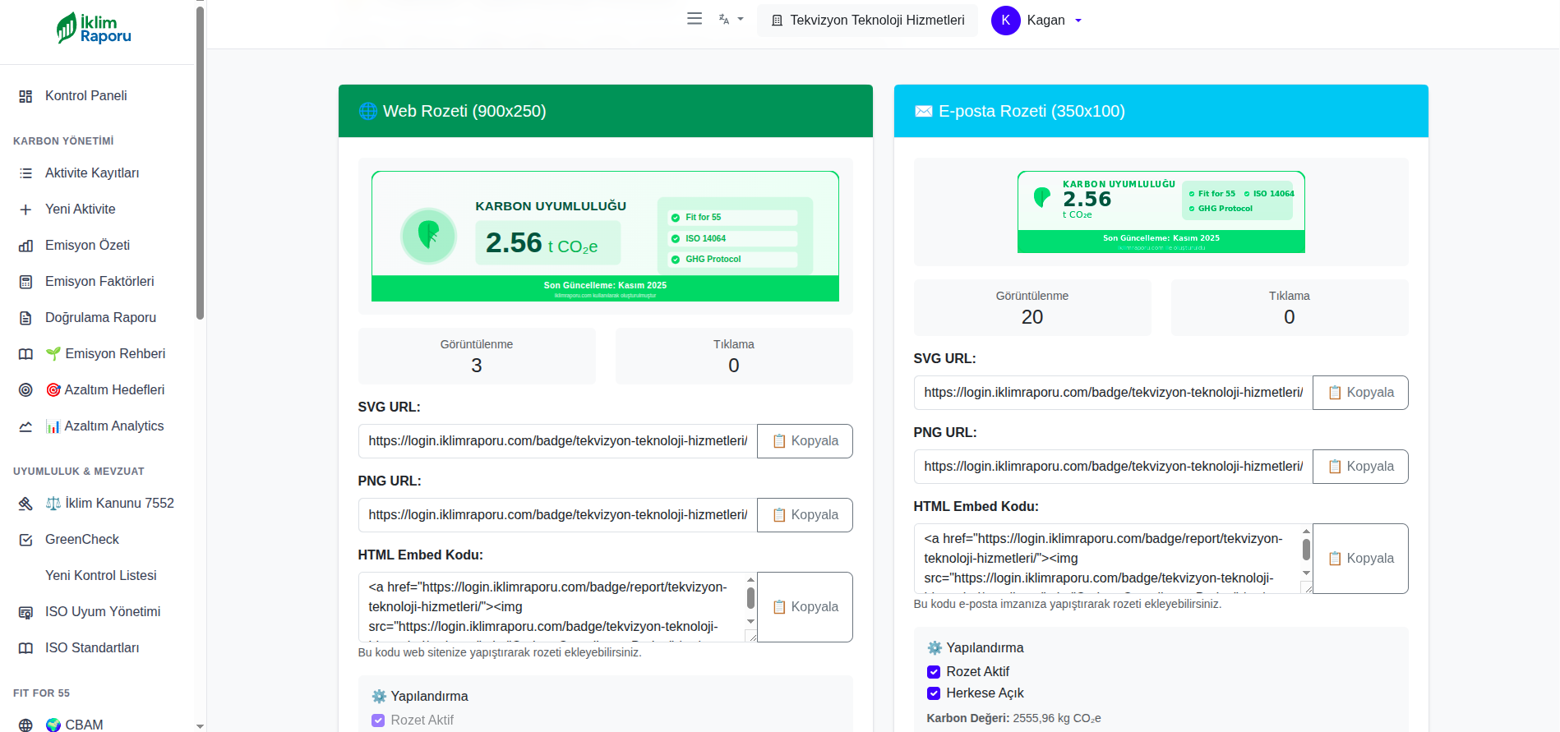Screen dimensions: 1560x732
Task: Select Tekvizyon Teknoloji Hizmetleri company button
Action: pyautogui.click(x=867, y=21)
